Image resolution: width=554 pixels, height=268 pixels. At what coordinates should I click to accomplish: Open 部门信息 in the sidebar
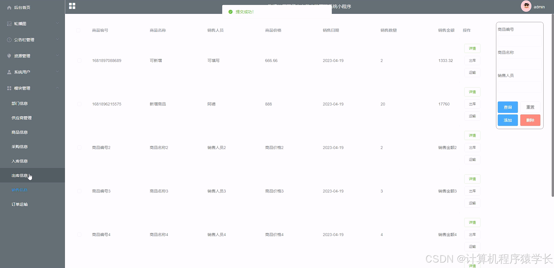click(32, 103)
